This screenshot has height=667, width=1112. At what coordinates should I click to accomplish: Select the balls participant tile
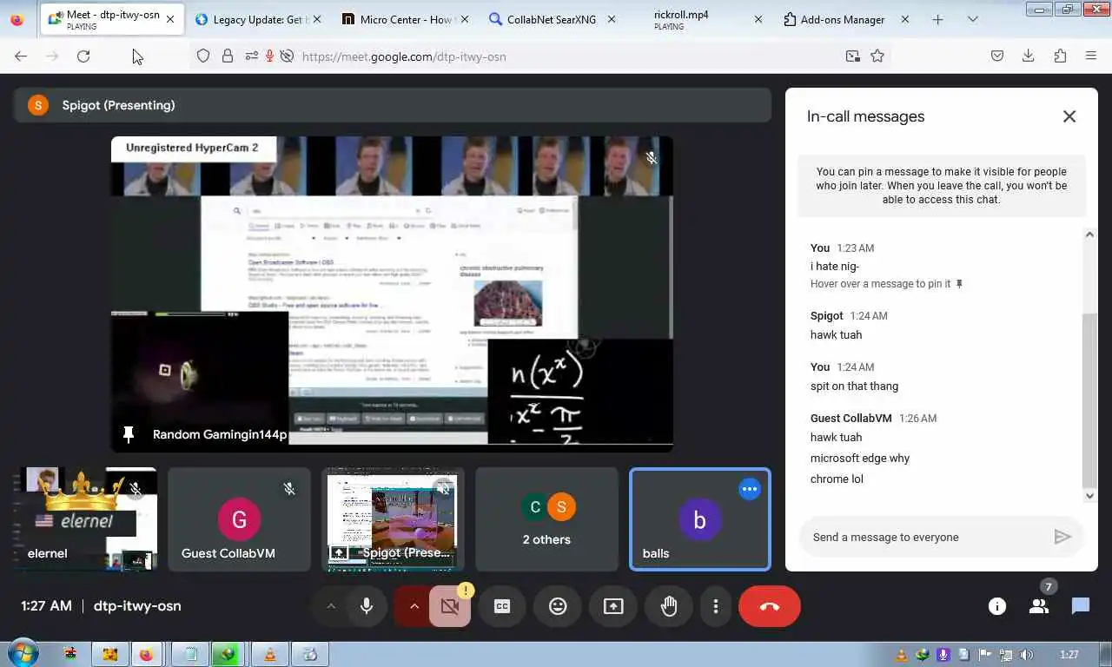[x=699, y=519]
